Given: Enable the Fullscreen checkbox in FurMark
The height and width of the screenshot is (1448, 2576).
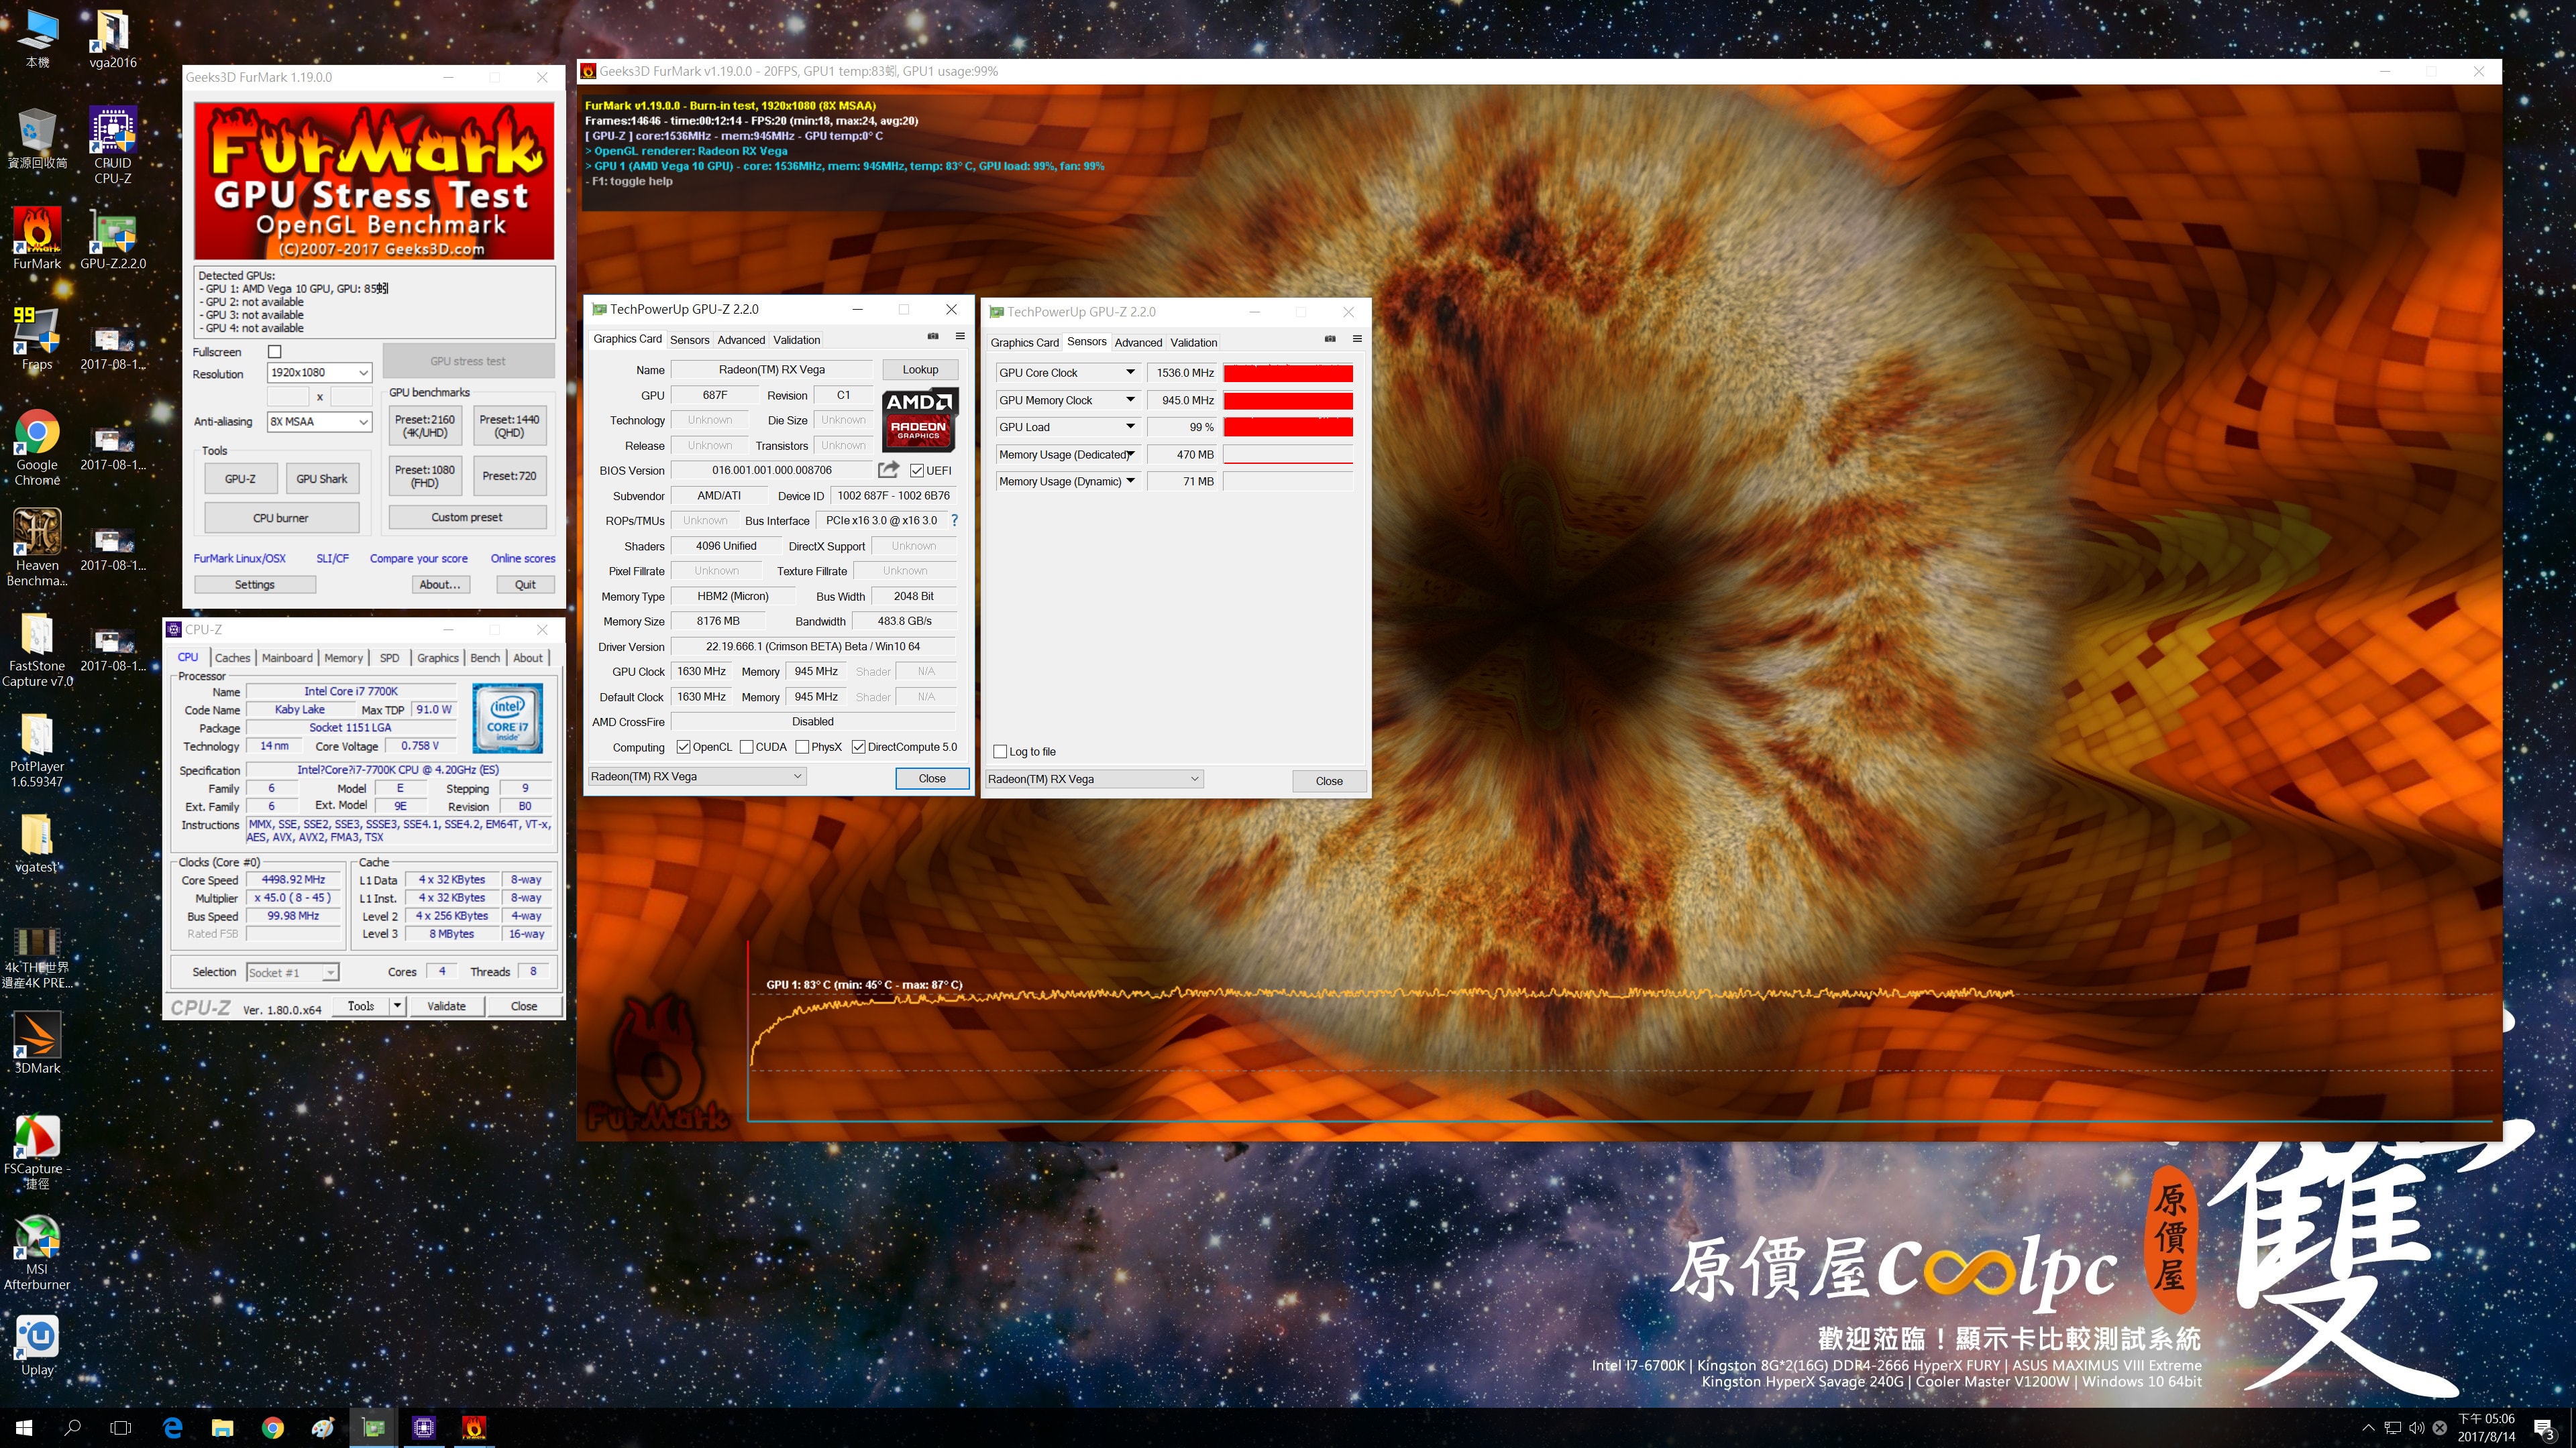Looking at the screenshot, I should [275, 352].
